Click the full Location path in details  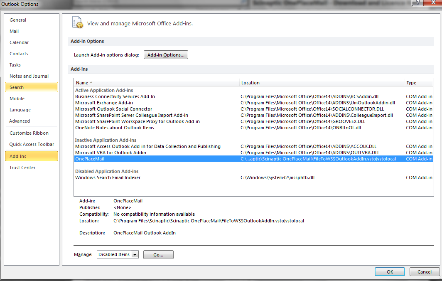209,221
